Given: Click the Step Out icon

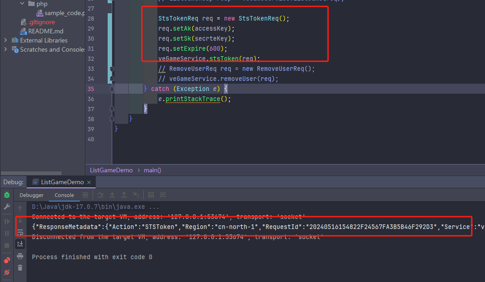Looking at the screenshot, I should [124, 195].
